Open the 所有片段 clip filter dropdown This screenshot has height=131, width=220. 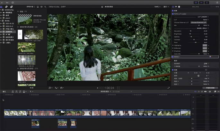(30, 6)
